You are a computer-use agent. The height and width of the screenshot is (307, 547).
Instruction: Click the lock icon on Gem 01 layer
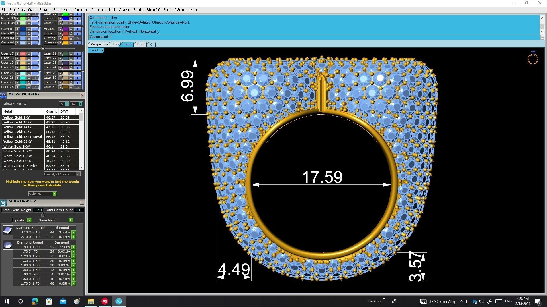click(28, 29)
